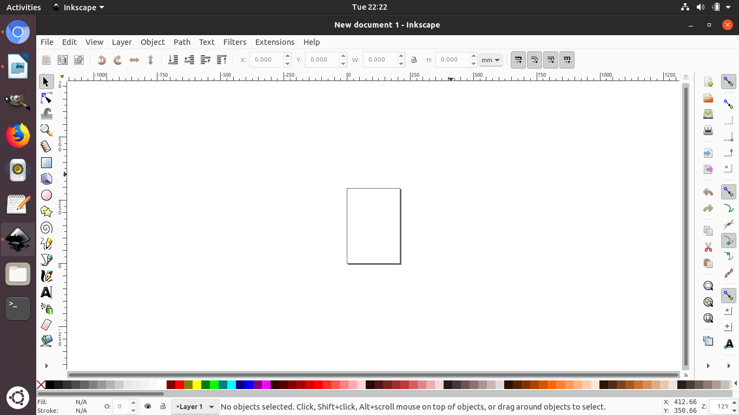
Task: Flip selection vertically
Action: pos(150,60)
